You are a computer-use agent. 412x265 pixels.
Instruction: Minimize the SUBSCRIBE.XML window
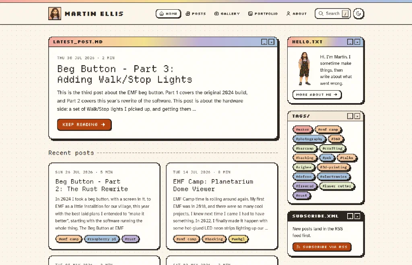tap(350, 216)
